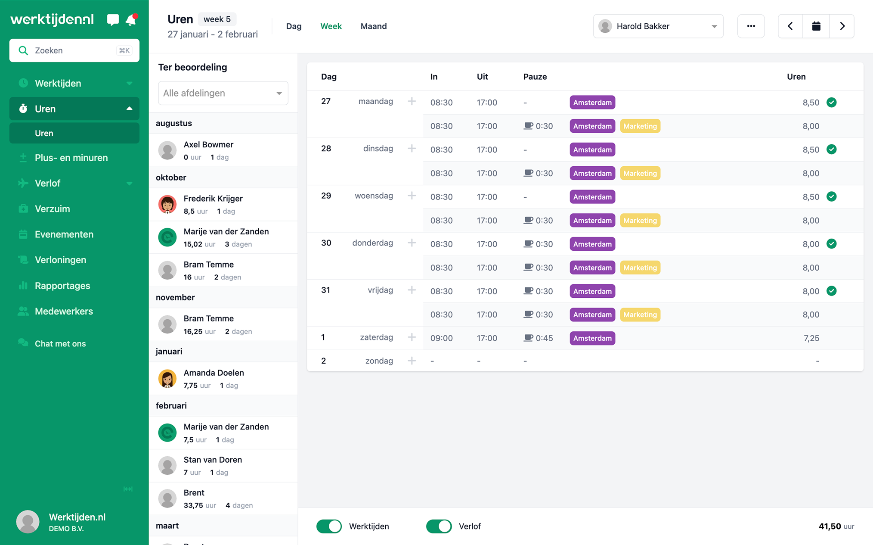Go to previous week arrow
873x545 pixels.
[x=790, y=26]
